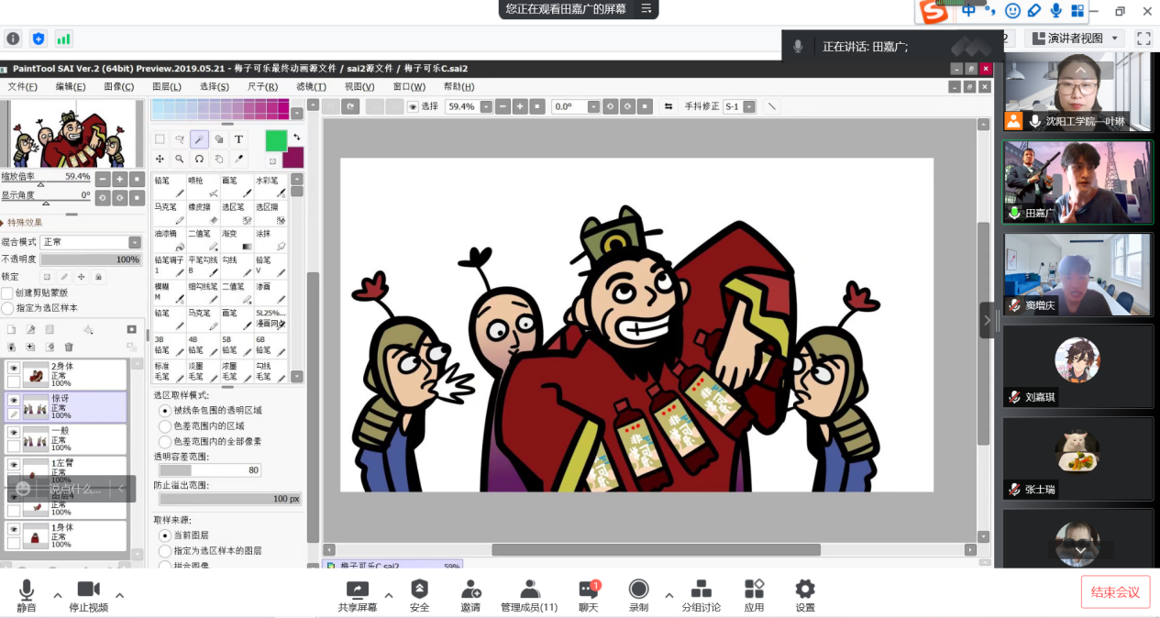Choose the 喷枪 airbrush brush
Image resolution: width=1160 pixels, height=618 pixels.
[x=203, y=187]
